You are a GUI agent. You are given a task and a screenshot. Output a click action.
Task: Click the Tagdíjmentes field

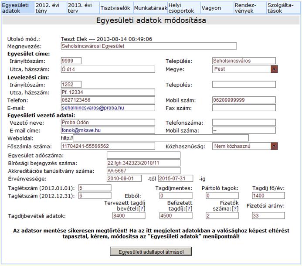coord(176,195)
